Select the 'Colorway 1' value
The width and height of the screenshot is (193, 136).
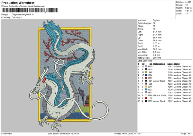(17, 17)
